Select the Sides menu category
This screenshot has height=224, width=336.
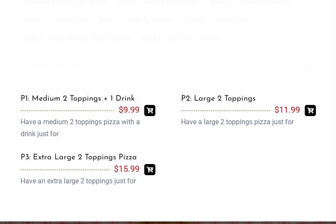(107, 20)
